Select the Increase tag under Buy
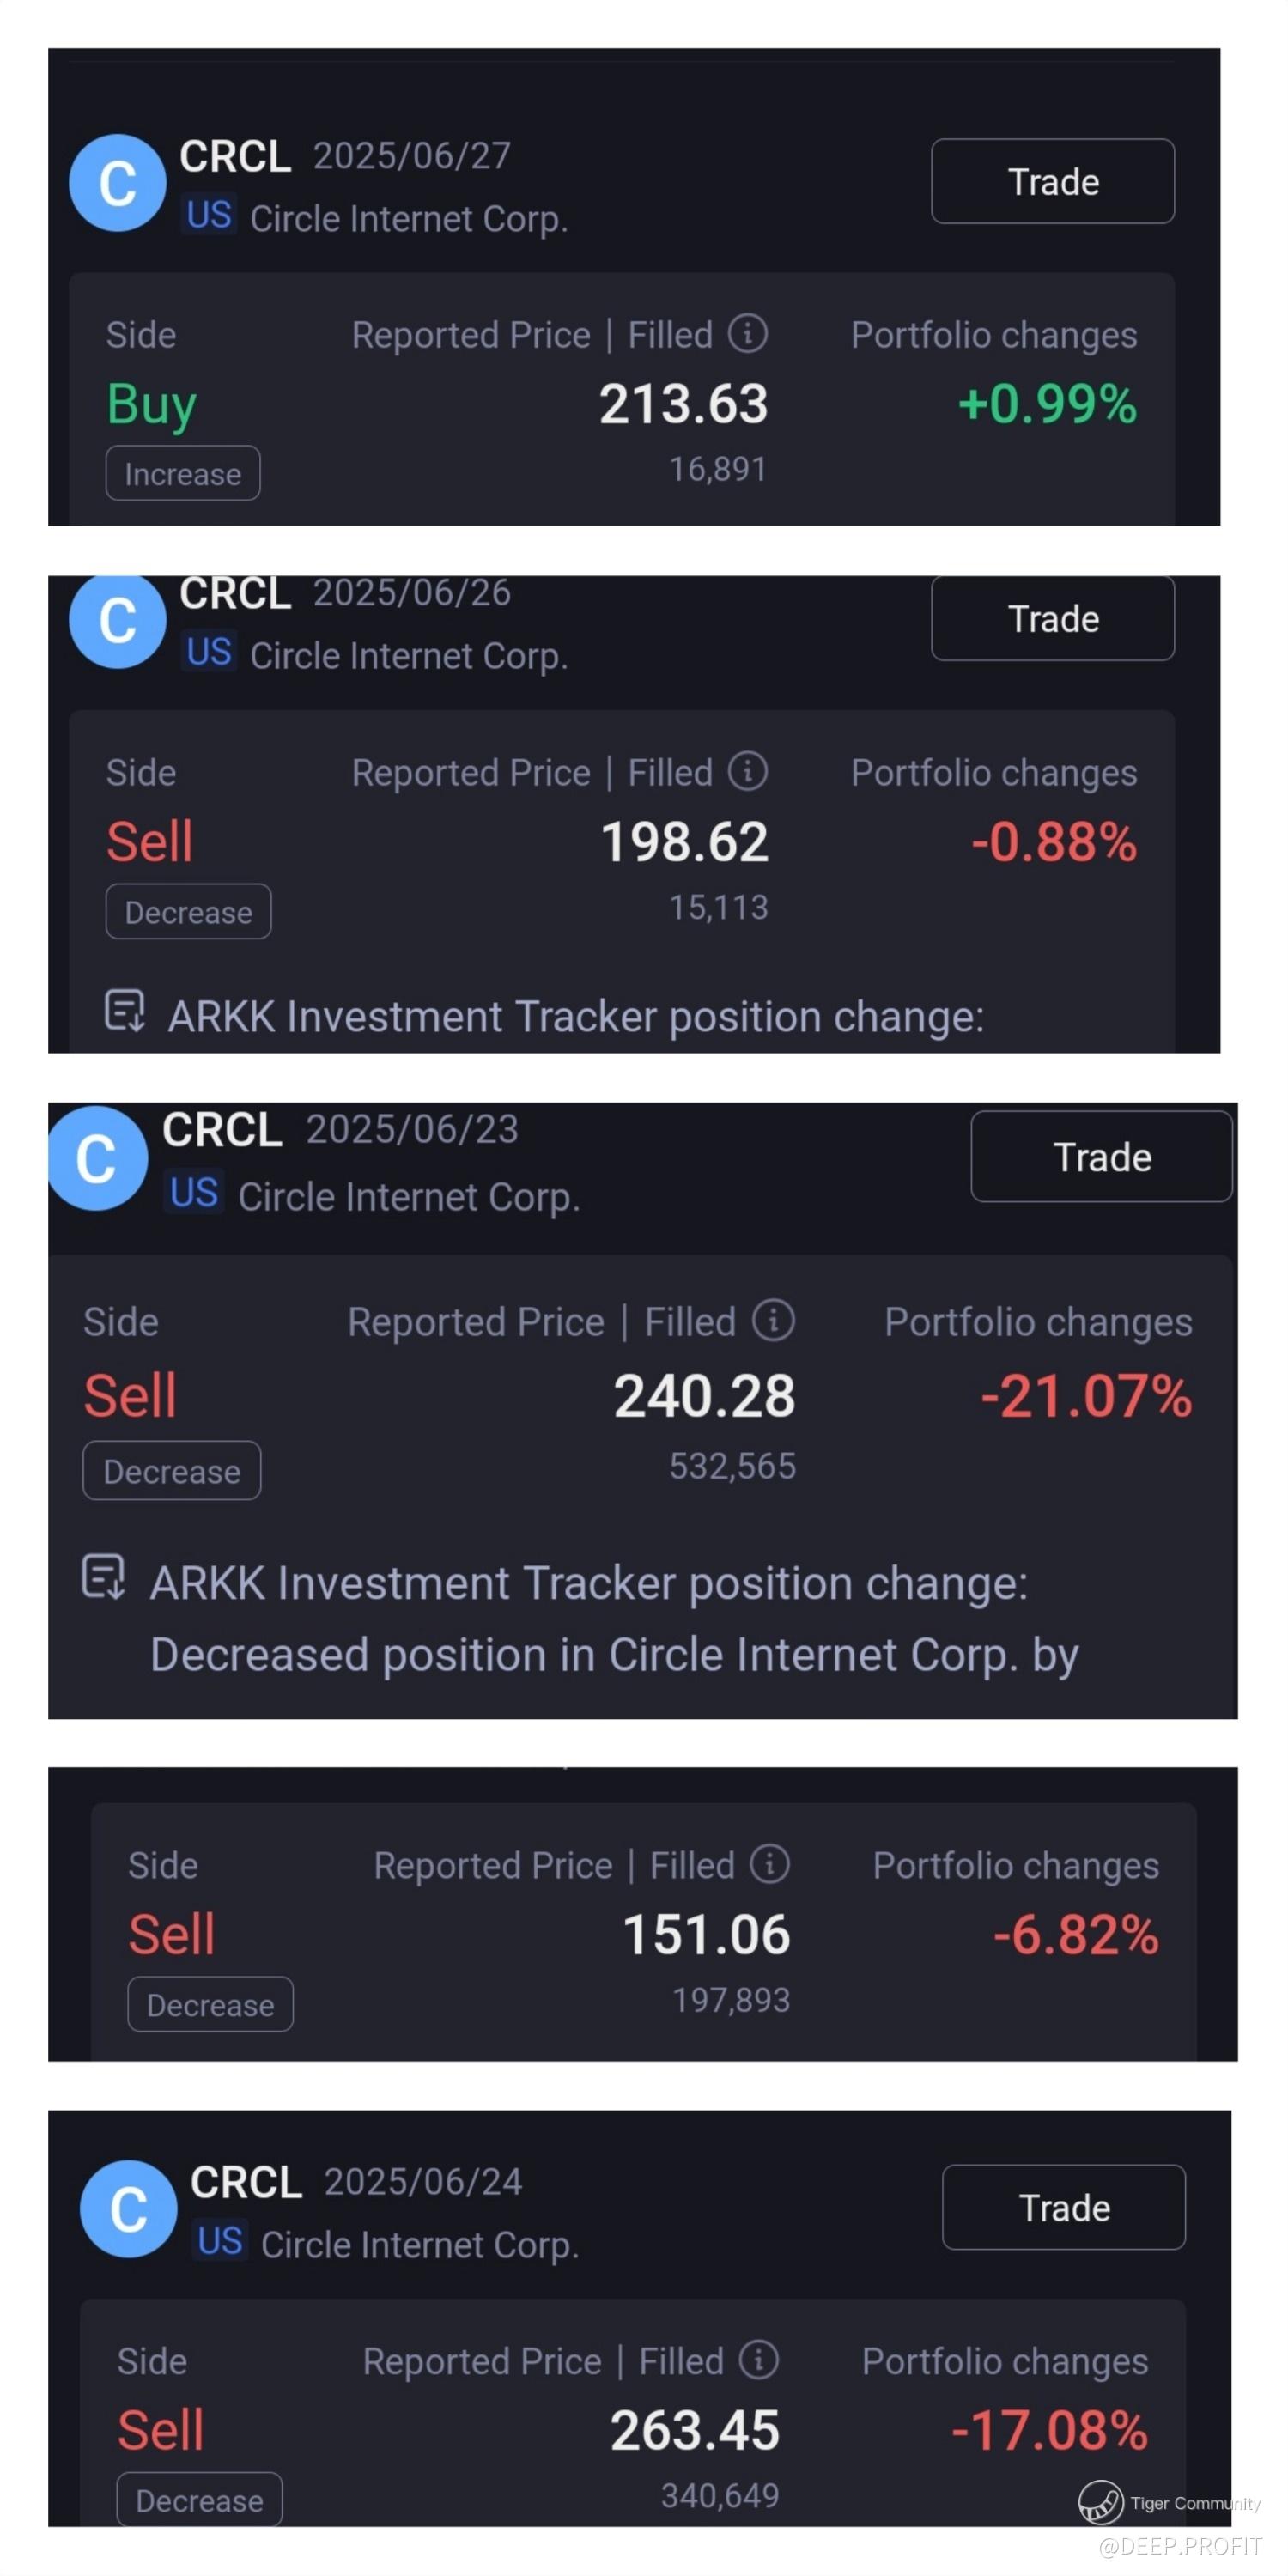 183,473
